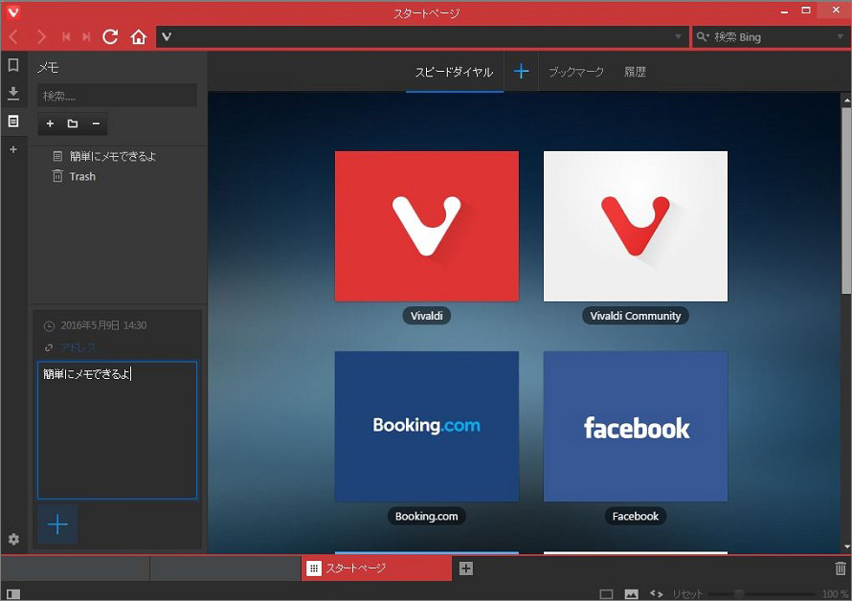Select the スタートページ tab in tab bar
The image size is (852, 601).
[376, 568]
